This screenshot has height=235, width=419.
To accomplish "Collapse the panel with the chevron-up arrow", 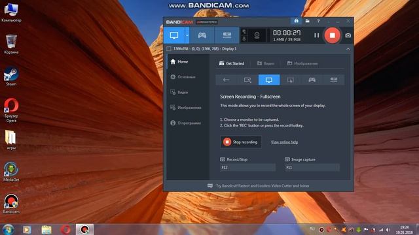I will (x=348, y=49).
